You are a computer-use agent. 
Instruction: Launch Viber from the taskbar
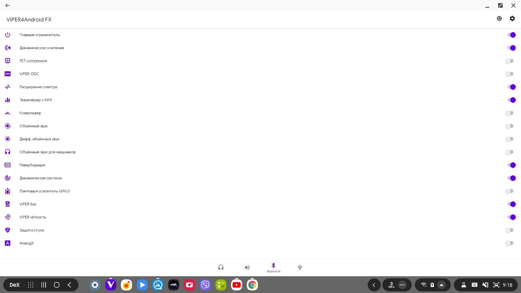pos(205,285)
